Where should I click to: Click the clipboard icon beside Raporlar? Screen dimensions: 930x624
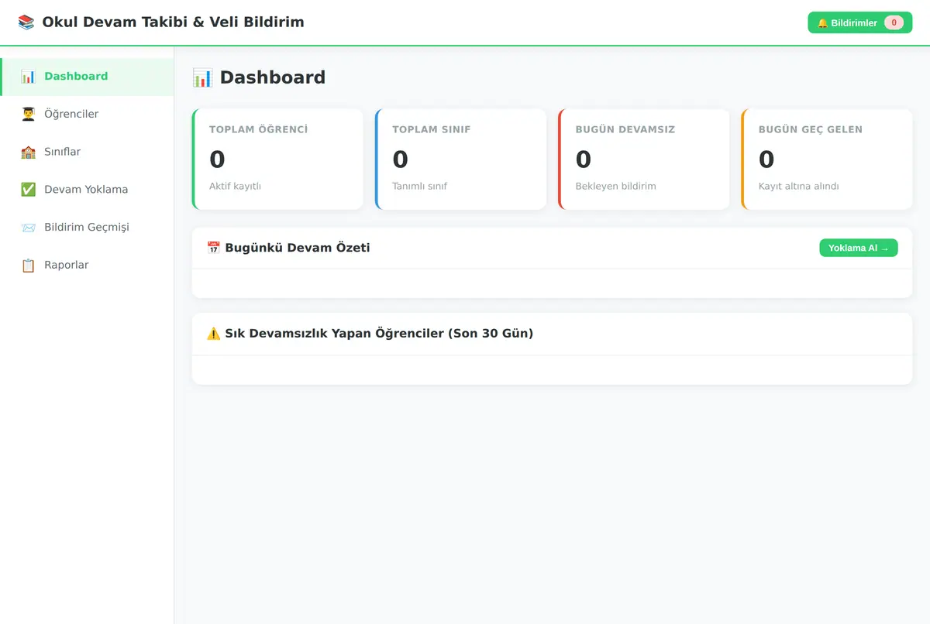coord(28,266)
